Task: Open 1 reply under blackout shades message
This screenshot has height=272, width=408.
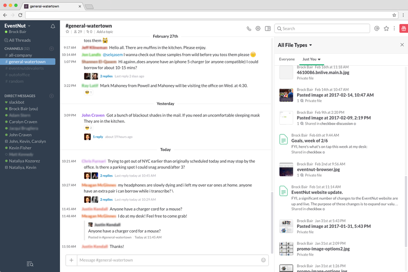Action: coord(98,137)
